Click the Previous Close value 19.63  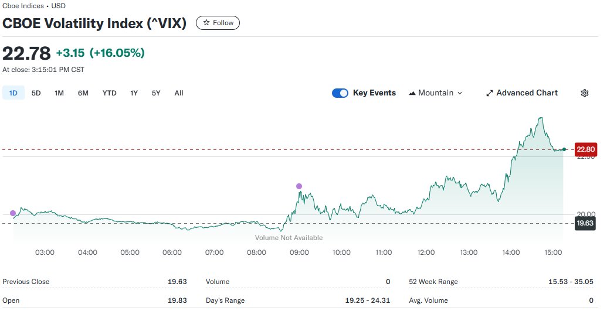pyautogui.click(x=177, y=282)
